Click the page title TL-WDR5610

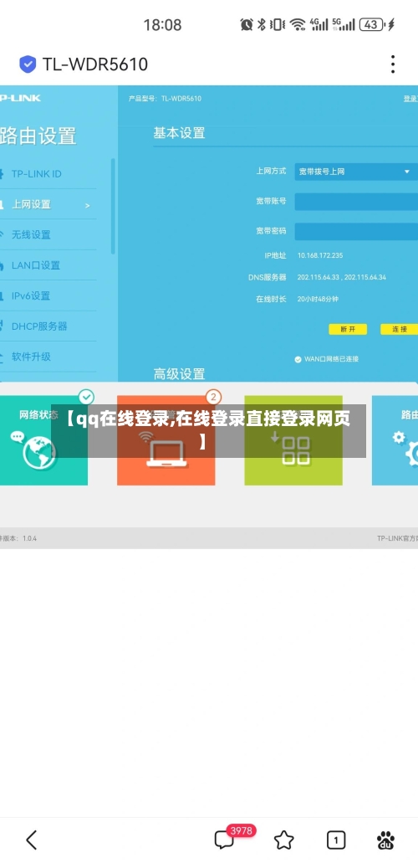(95, 64)
